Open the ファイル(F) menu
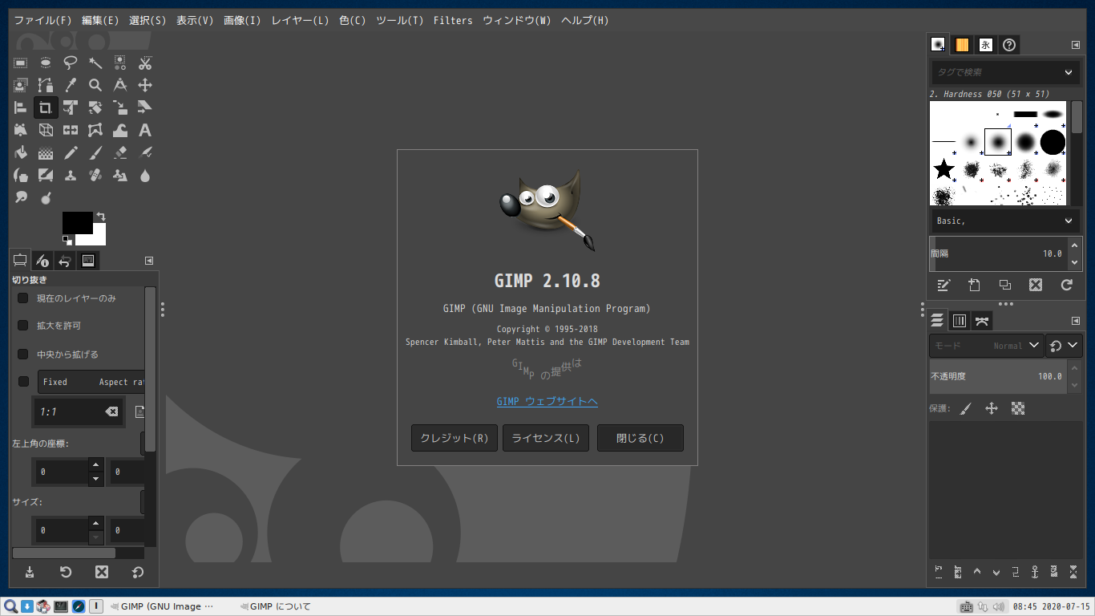This screenshot has height=616, width=1095. [42, 20]
